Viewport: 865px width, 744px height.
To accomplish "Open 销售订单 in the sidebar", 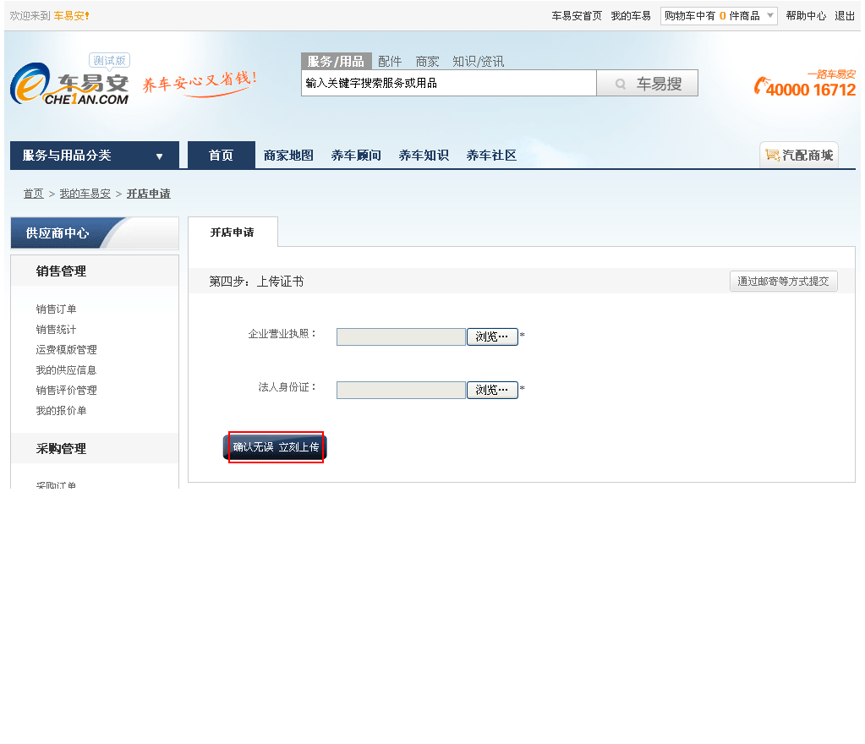I will tap(56, 309).
